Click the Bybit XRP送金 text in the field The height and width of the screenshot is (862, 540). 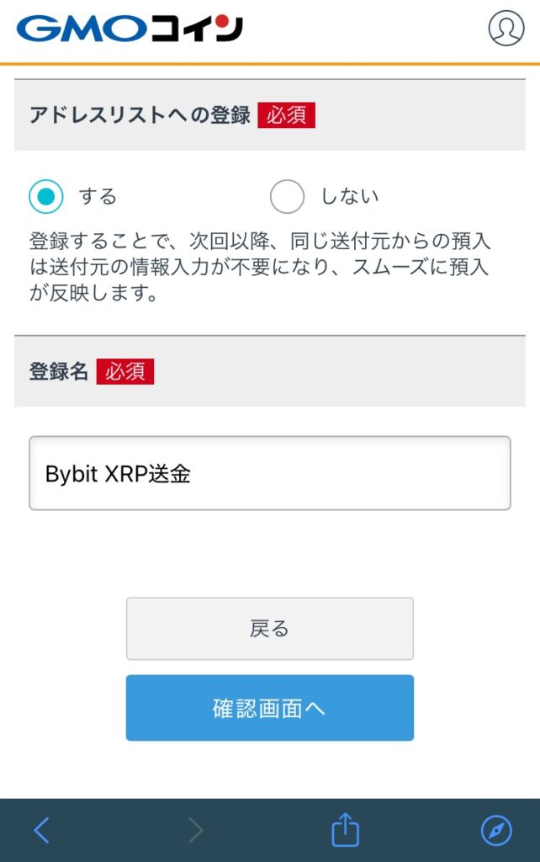click(x=118, y=474)
